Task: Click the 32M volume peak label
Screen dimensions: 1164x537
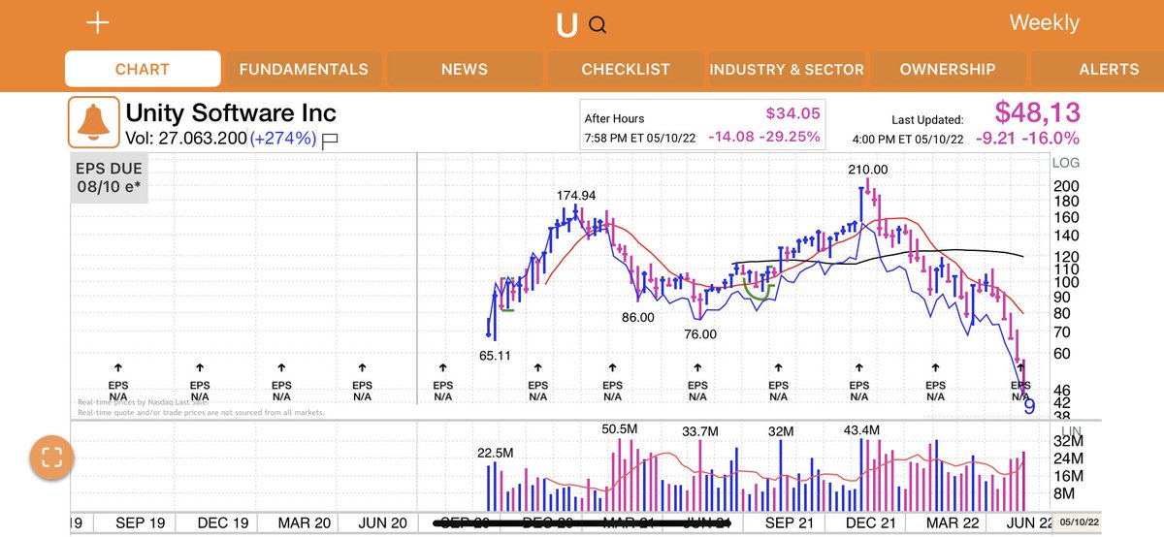Action: pyautogui.click(x=782, y=430)
